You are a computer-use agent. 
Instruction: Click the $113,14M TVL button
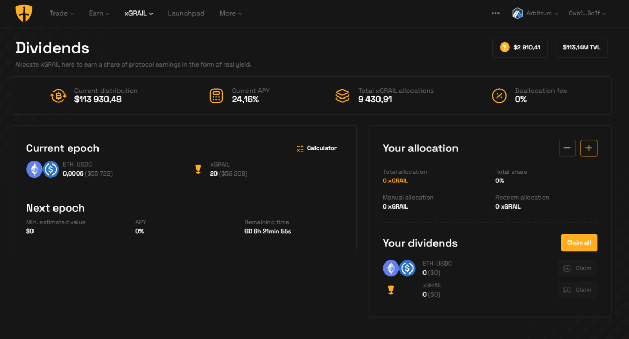point(581,47)
